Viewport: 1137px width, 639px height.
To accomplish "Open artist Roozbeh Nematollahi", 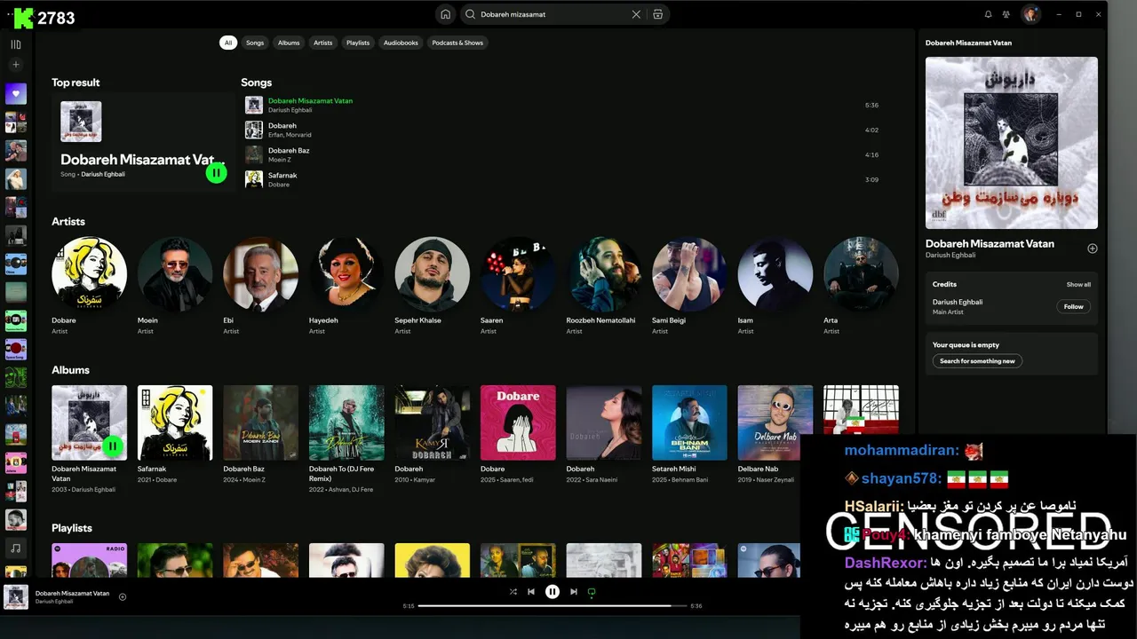I will (x=604, y=273).
